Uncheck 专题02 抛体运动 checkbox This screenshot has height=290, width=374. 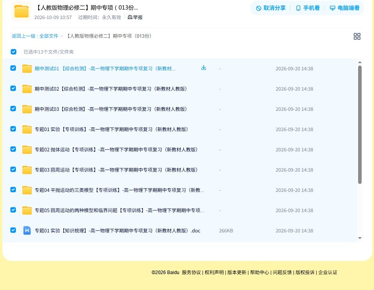(x=13, y=149)
